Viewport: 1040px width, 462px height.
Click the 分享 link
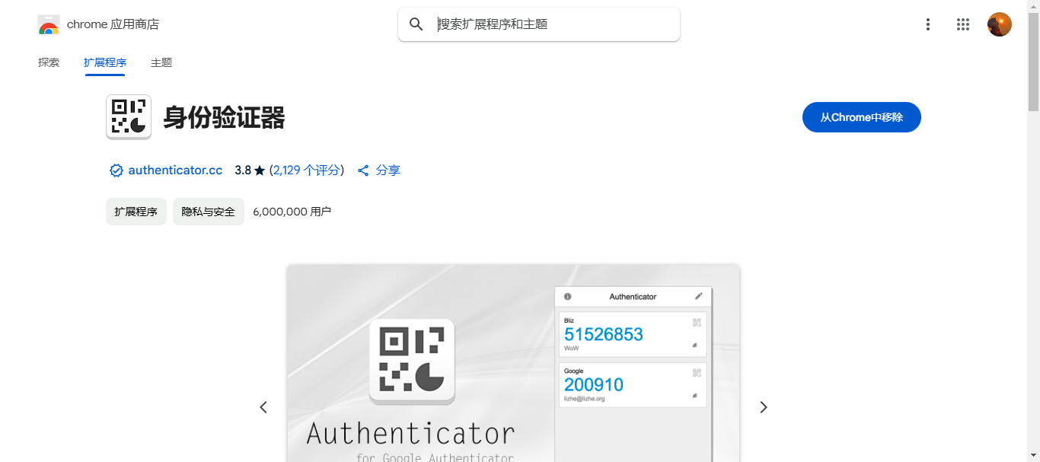click(388, 170)
